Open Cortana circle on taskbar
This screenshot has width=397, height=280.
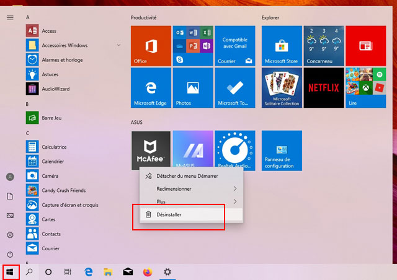[x=48, y=272]
